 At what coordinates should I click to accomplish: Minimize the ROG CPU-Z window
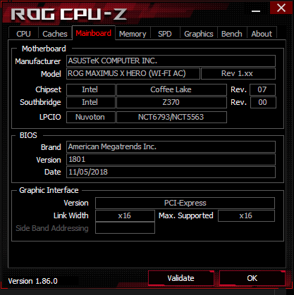(x=256, y=11)
